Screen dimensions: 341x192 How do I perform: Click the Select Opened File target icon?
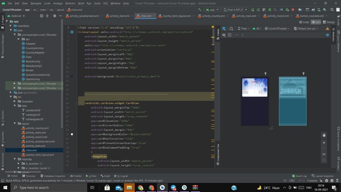[41, 16]
